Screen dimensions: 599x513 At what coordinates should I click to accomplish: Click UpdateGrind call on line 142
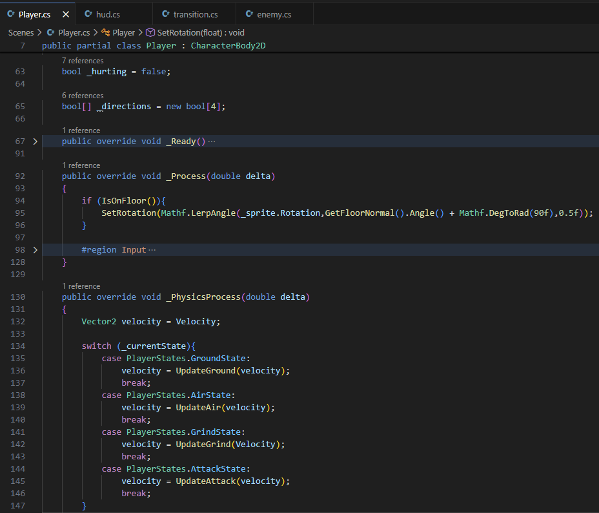[x=203, y=445]
